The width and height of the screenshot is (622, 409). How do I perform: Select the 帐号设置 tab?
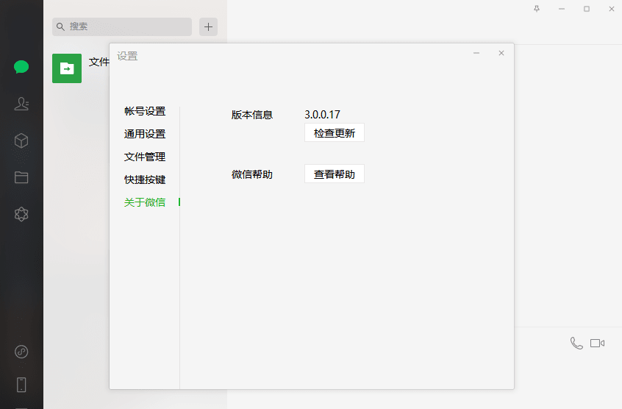(x=145, y=111)
